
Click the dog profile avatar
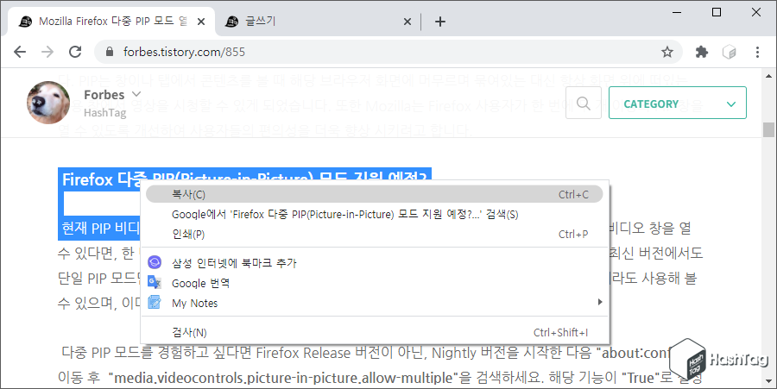(48, 103)
